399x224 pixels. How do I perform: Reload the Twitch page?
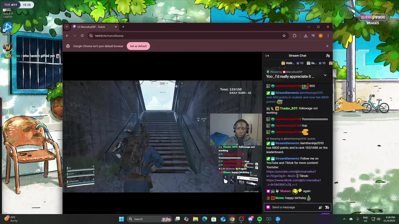[82, 36]
